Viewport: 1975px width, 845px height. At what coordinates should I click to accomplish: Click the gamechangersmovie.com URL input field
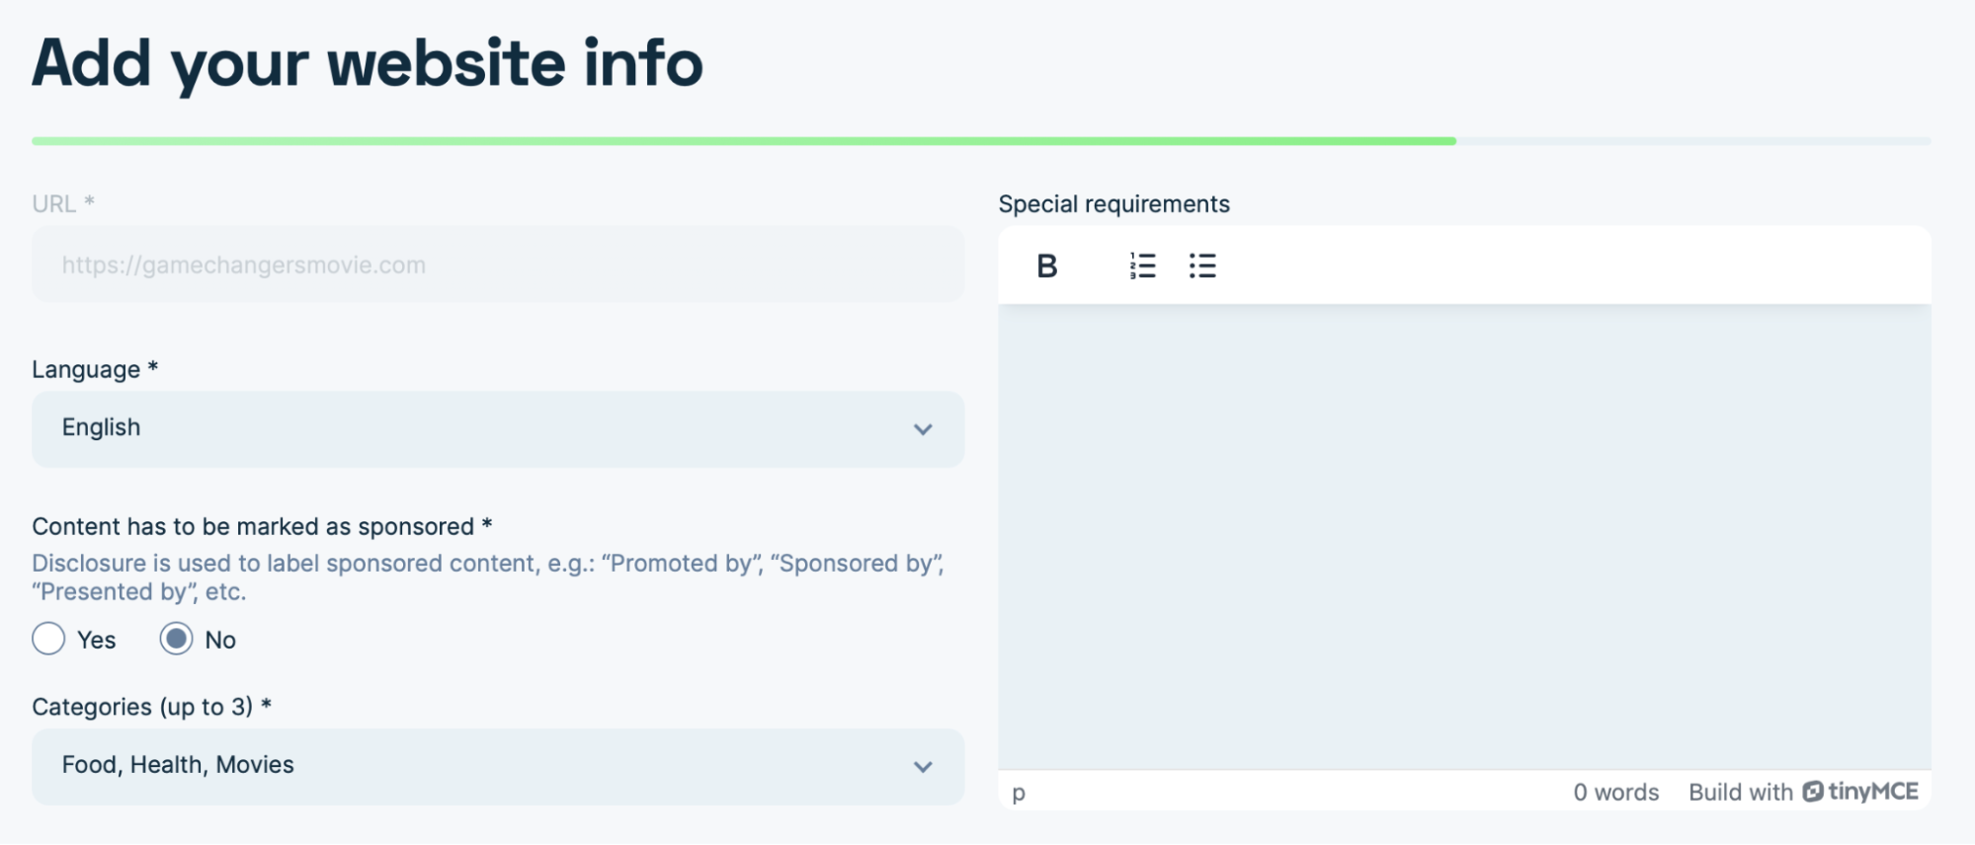tap(497, 265)
